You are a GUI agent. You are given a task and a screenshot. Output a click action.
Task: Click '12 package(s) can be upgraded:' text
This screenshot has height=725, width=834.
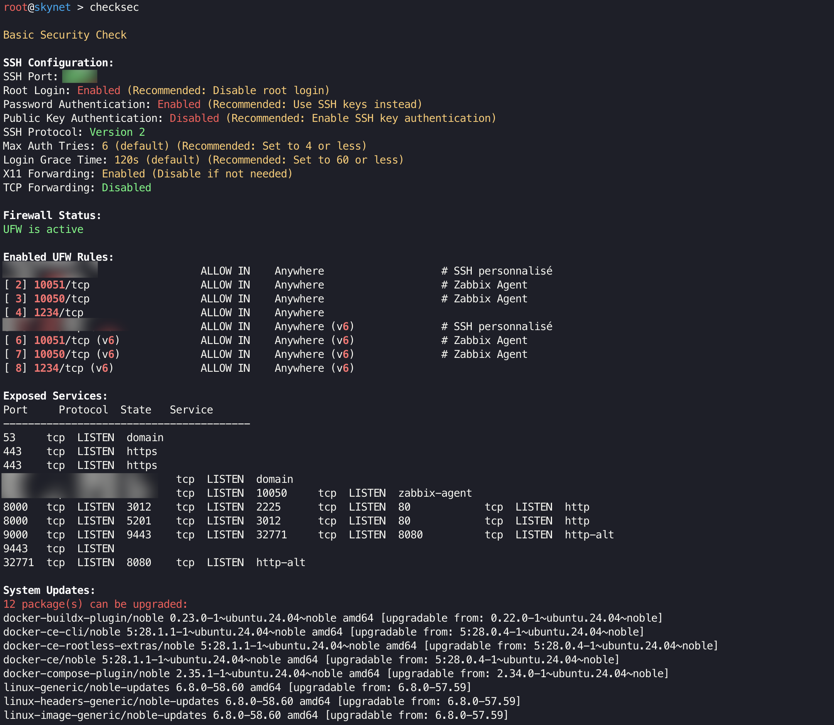tap(96, 604)
